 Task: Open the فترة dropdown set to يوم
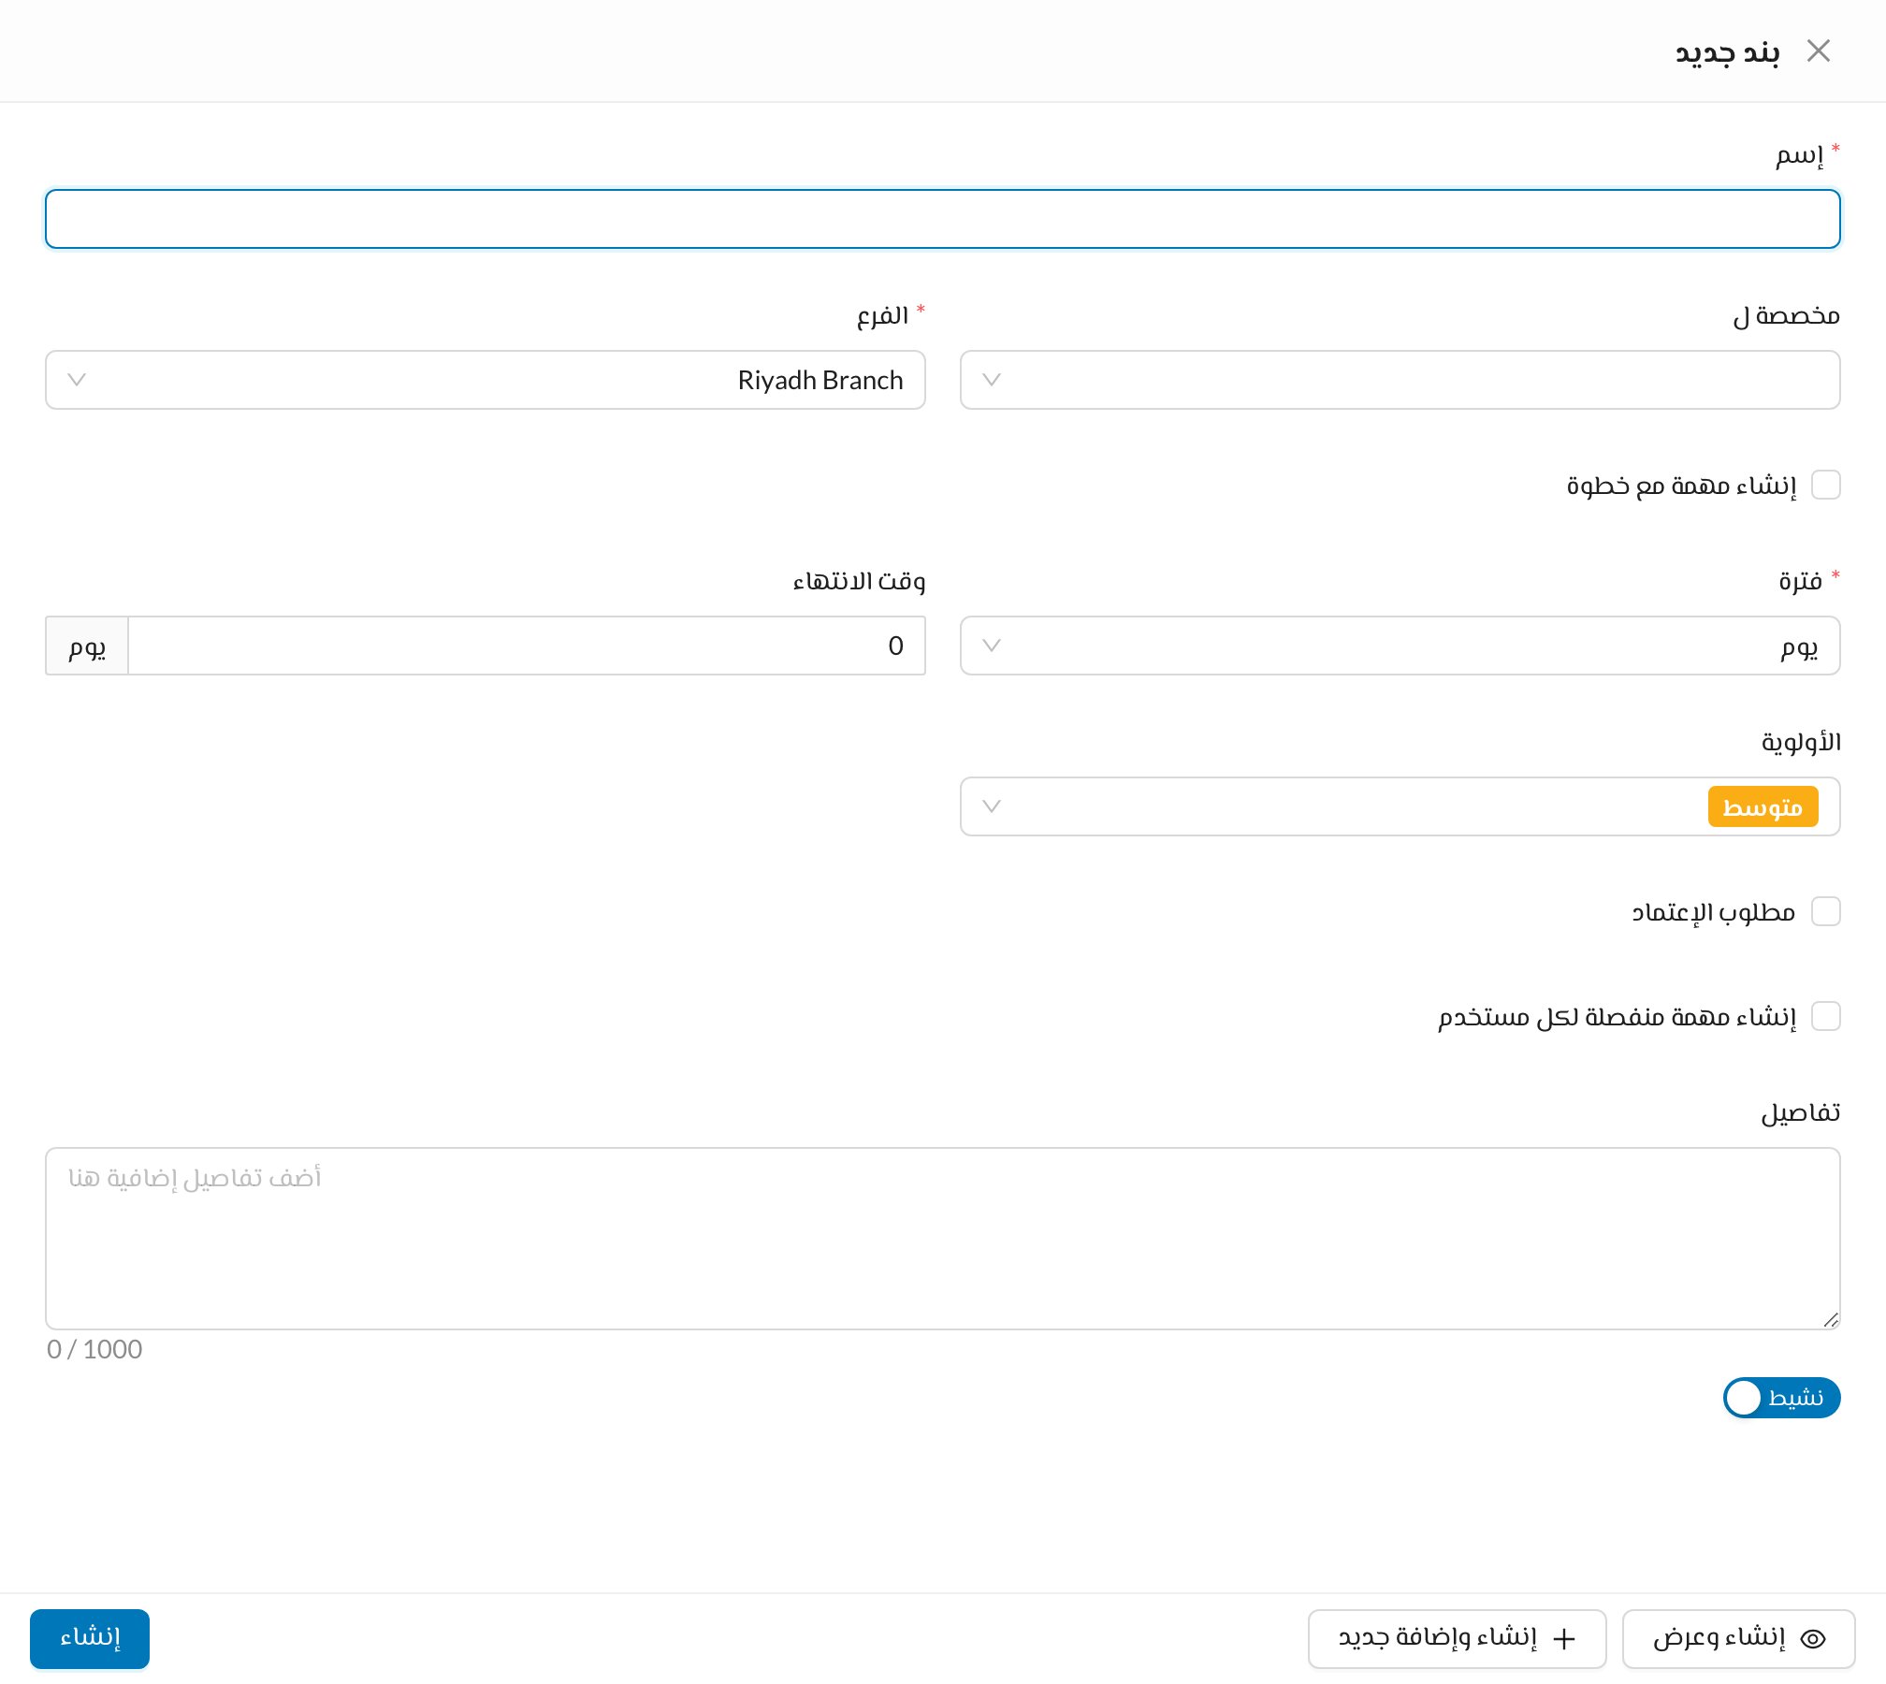tap(1400, 646)
